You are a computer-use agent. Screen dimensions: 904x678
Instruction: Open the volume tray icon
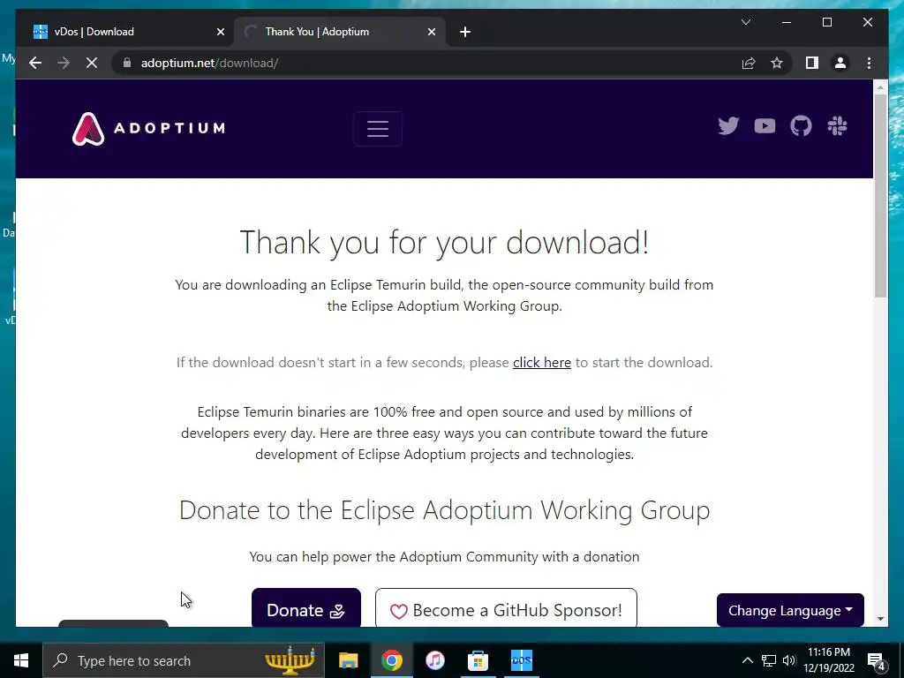(x=788, y=660)
